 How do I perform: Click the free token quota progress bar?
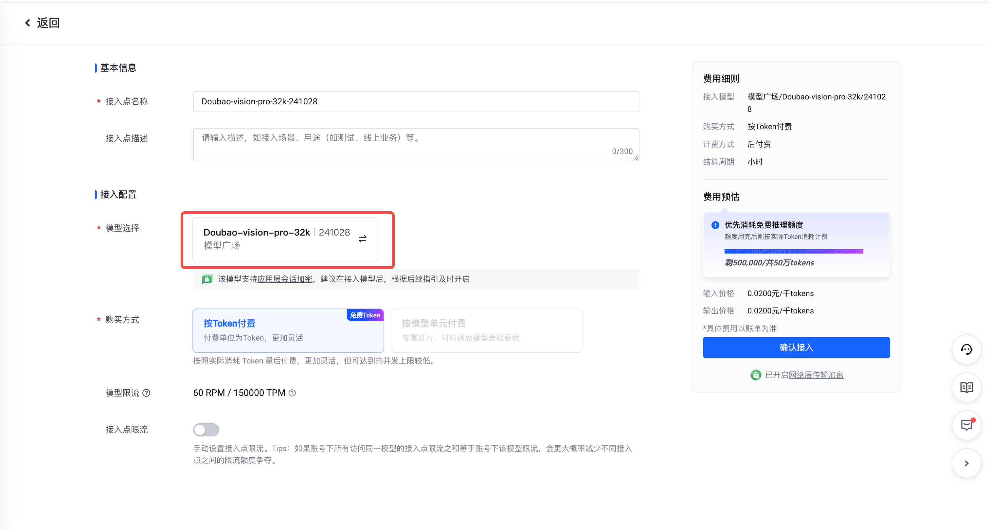[x=793, y=251]
